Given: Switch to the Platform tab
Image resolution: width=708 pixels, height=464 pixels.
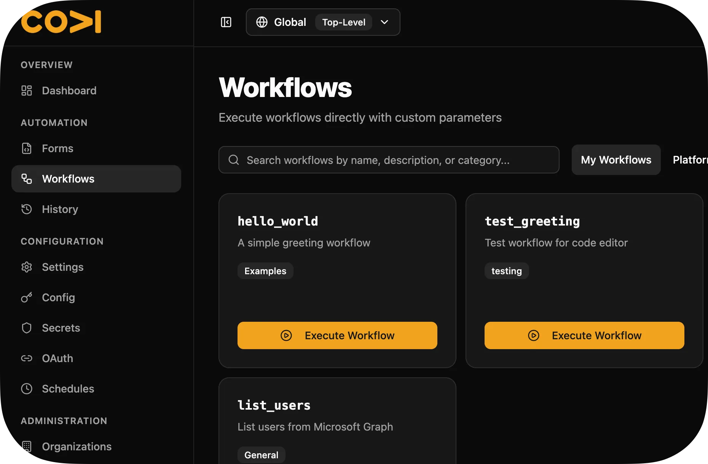Looking at the screenshot, I should 689,160.
